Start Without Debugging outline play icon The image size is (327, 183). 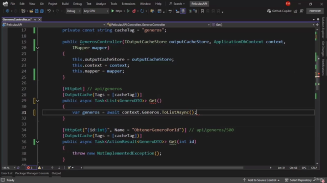click(128, 11)
